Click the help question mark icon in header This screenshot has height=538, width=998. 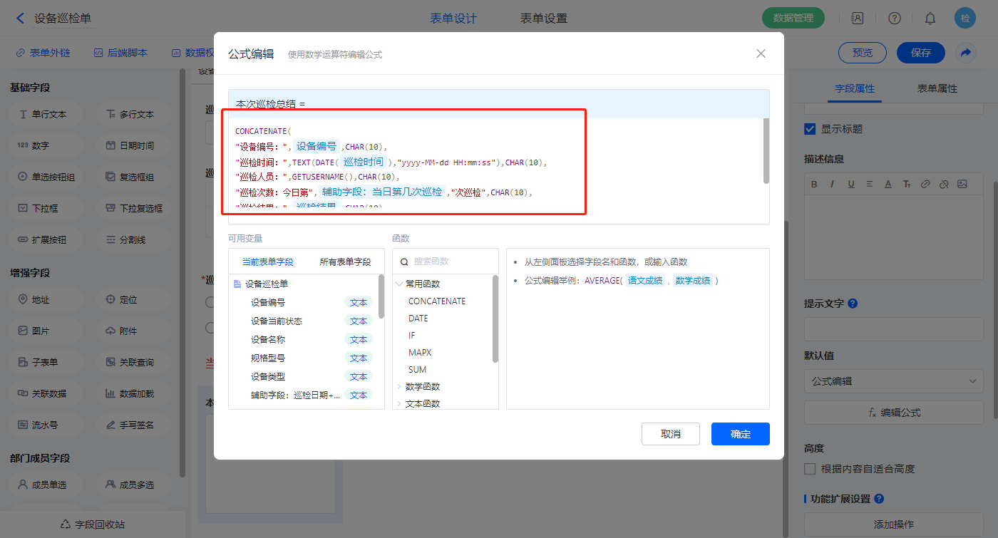point(895,19)
